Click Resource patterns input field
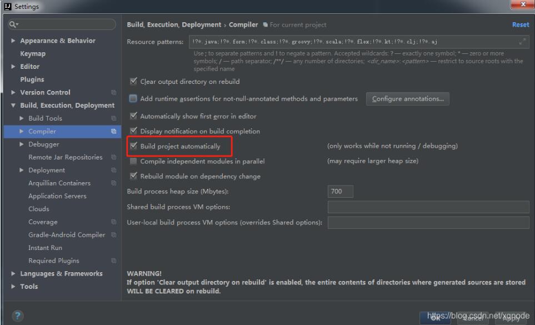Image resolution: width=535 pixels, height=325 pixels. click(x=359, y=42)
